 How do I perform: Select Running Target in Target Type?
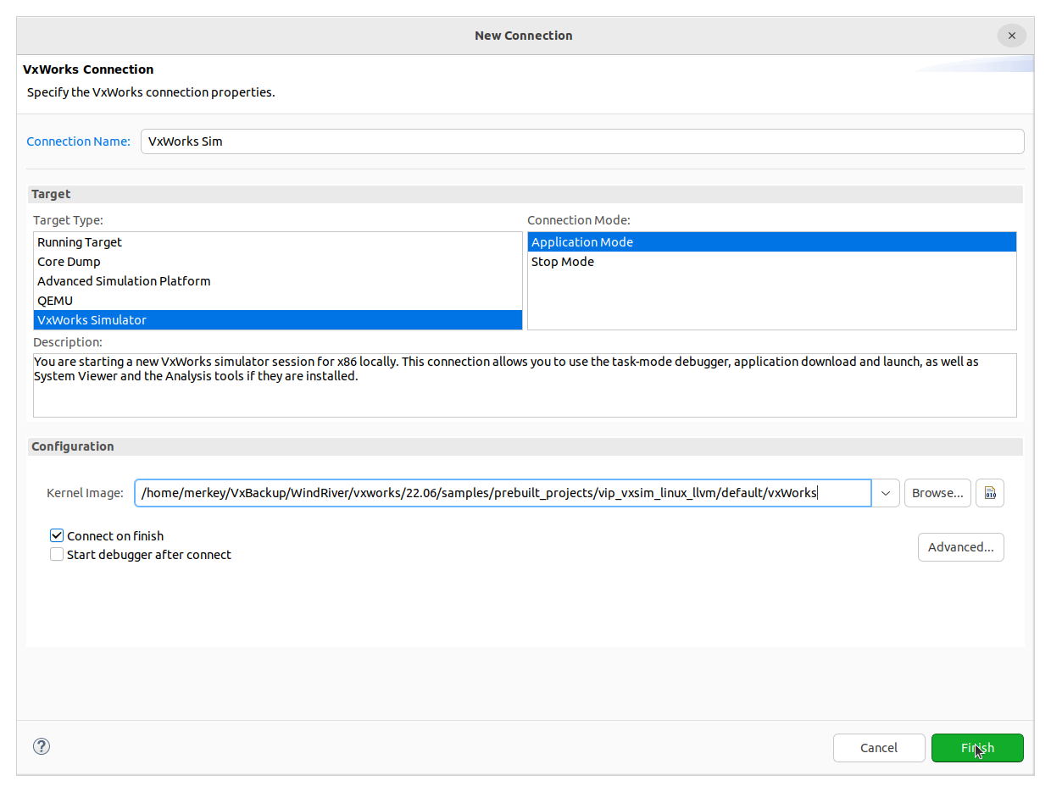pos(278,242)
